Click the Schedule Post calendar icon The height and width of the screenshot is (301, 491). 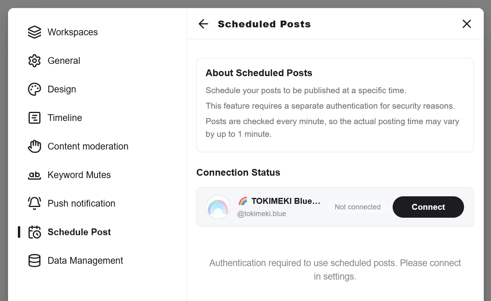(35, 232)
